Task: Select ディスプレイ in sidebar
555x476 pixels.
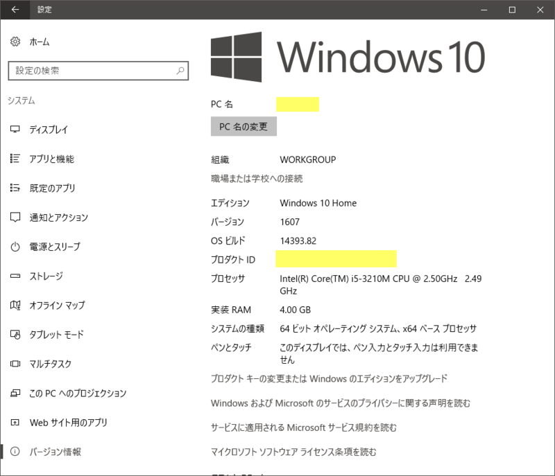Action: [49, 130]
